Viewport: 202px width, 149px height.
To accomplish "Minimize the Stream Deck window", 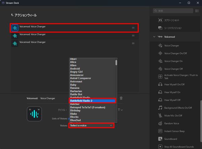I will click(180, 3).
